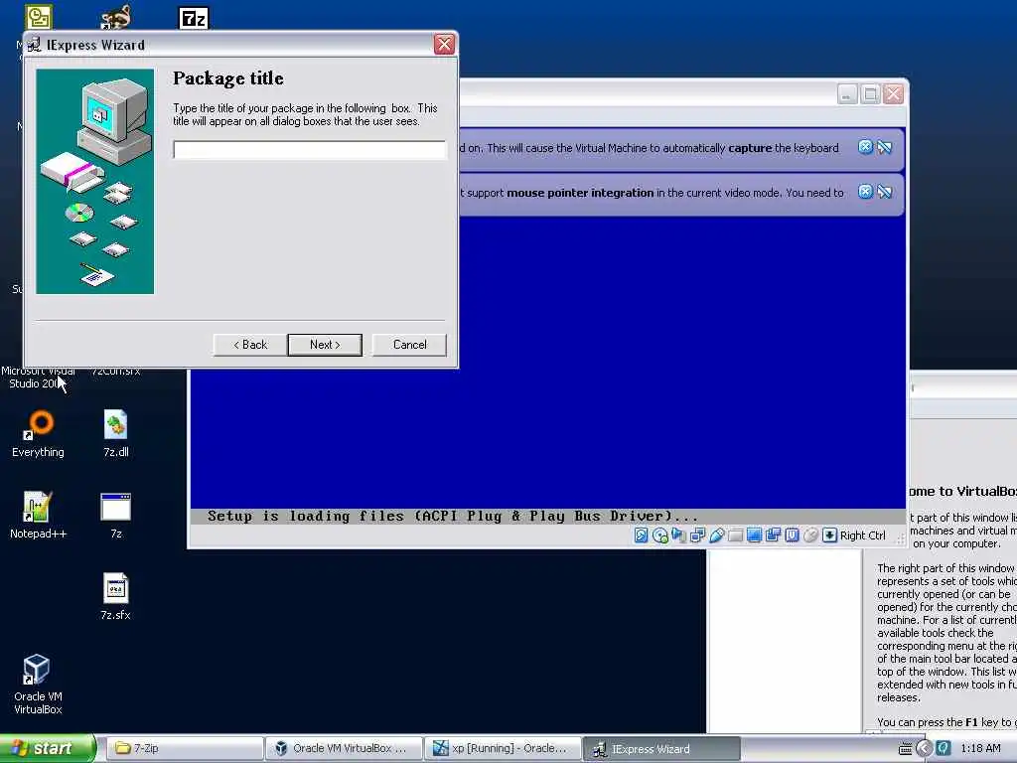Click the CPU virtualization indicator in VM status bar
Image resolution: width=1017 pixels, height=763 pixels.
[x=792, y=535]
